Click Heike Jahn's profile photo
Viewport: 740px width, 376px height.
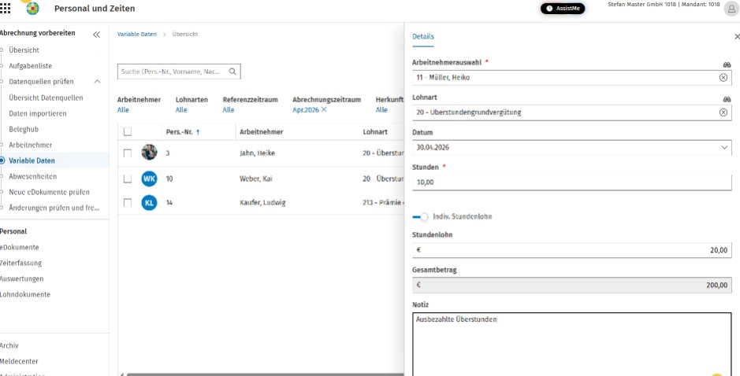click(x=149, y=152)
